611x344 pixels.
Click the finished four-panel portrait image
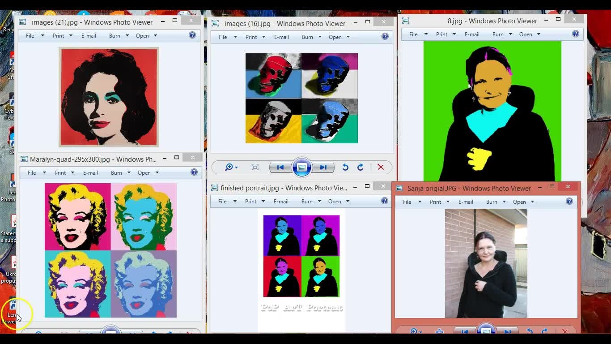(301, 256)
